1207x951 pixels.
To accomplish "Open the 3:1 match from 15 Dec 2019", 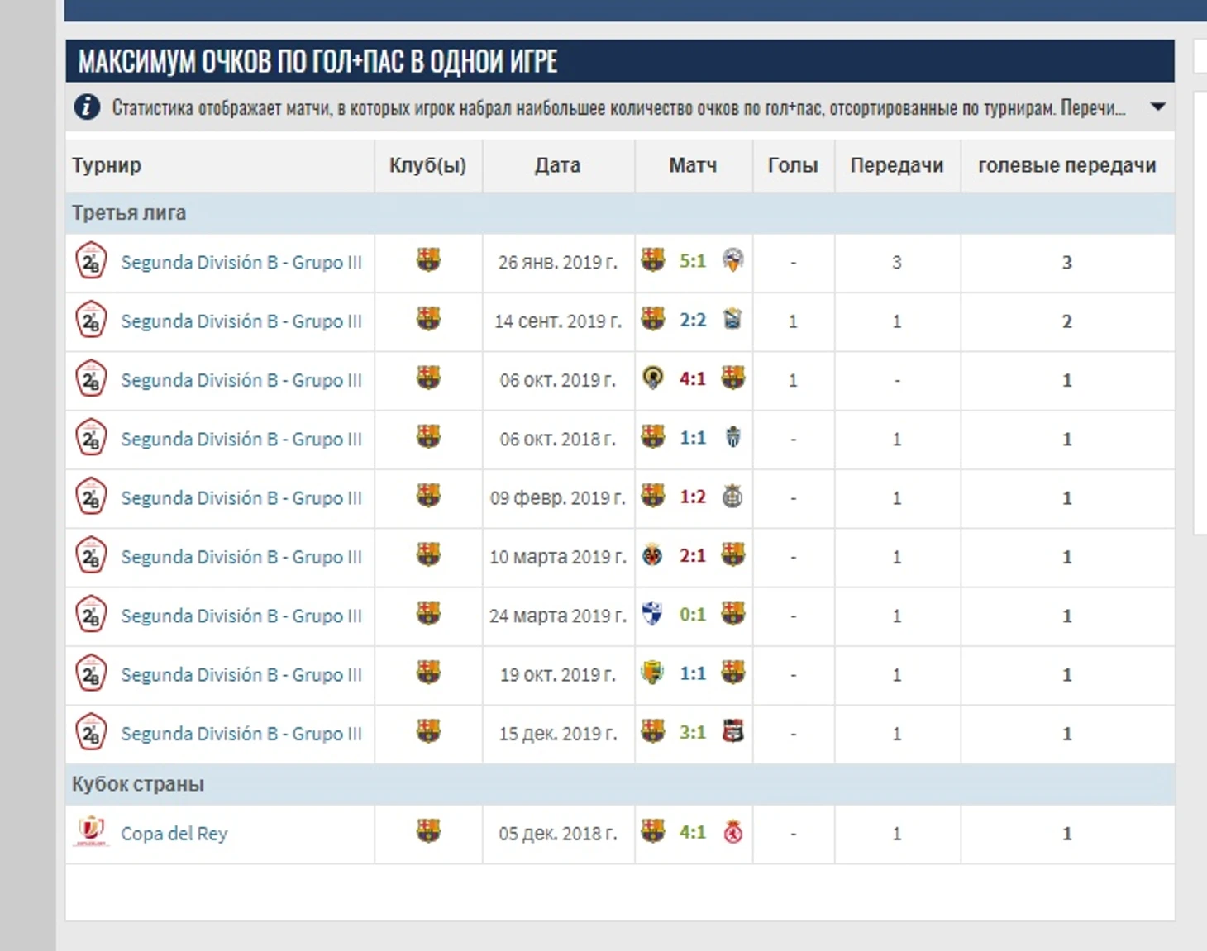I will [692, 732].
